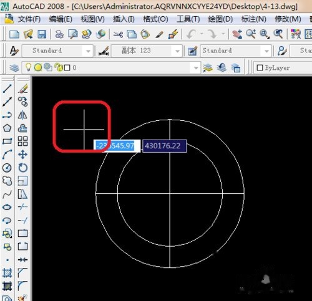
Task: Click the Layer Properties Manager button
Action: pyautogui.click(x=14, y=67)
